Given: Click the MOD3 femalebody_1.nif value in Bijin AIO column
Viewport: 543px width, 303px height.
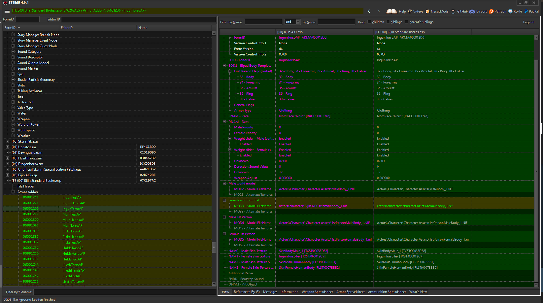Looking at the screenshot, I should pos(313,206).
